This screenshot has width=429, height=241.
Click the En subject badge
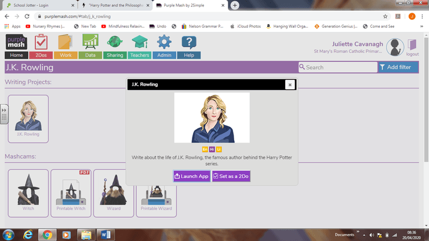(205, 149)
